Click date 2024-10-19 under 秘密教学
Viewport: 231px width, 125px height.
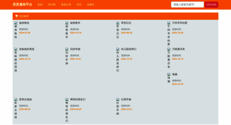click(76, 33)
